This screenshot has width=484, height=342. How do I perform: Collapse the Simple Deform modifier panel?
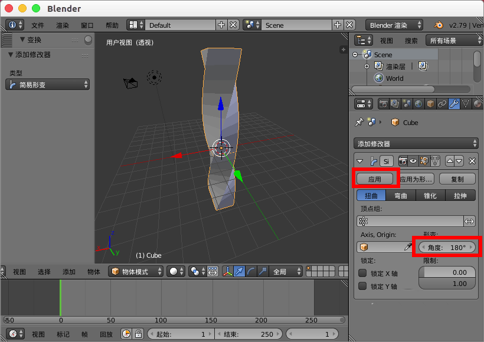360,161
